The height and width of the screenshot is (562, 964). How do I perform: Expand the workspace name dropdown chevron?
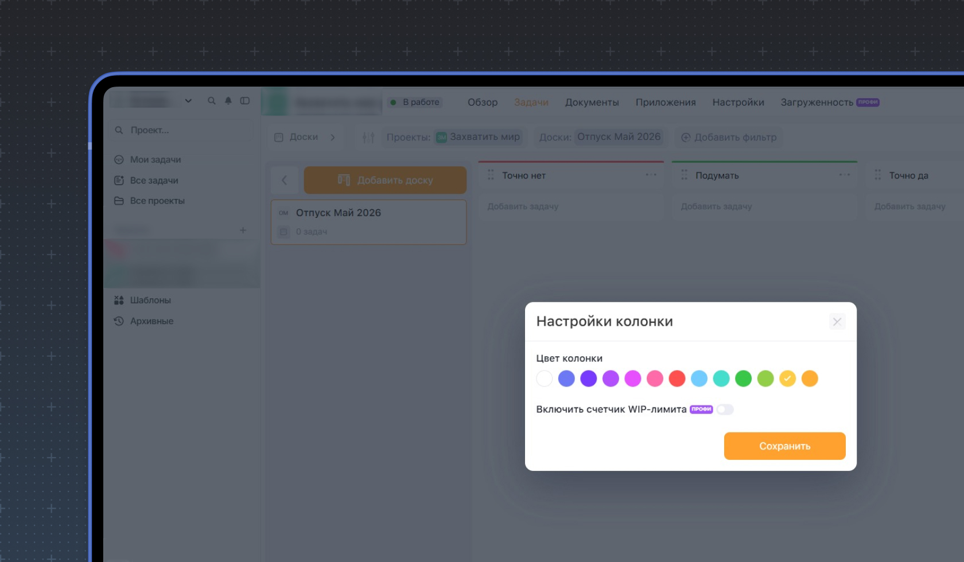[188, 101]
